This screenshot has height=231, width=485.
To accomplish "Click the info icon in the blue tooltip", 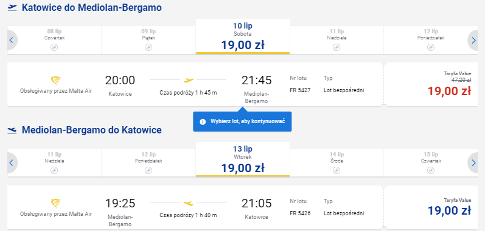I will 203,122.
